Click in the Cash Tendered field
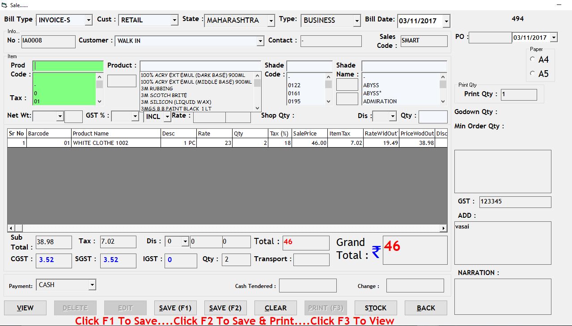Viewport: 572px width, 326px height. coord(308,285)
